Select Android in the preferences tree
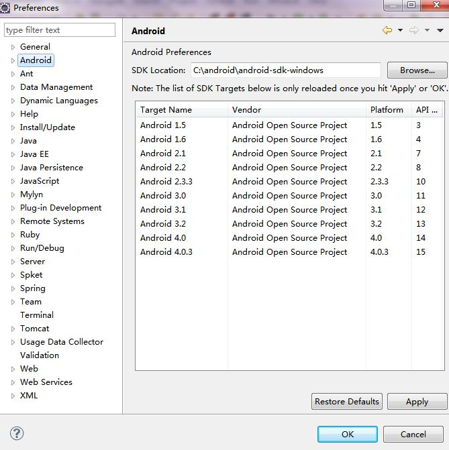 pyautogui.click(x=36, y=60)
